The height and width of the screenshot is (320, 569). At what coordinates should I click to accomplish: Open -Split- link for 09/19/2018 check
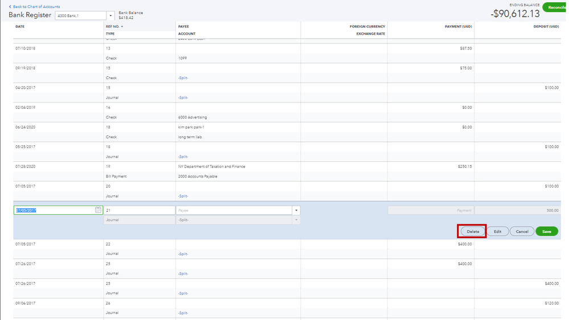(183, 78)
